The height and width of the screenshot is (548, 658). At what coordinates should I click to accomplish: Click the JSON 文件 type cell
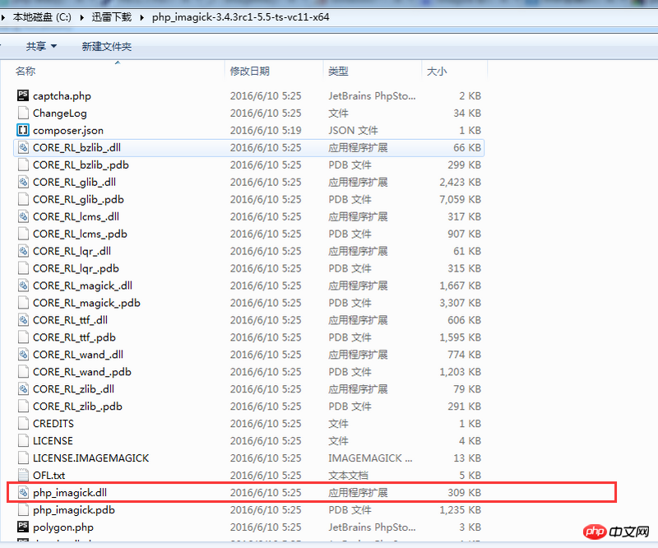353,130
